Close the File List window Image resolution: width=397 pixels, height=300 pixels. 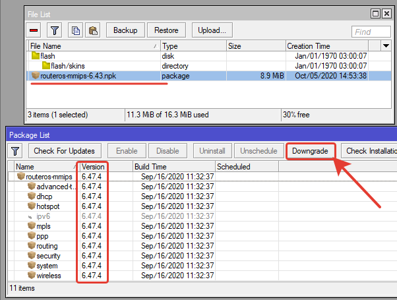(386, 13)
